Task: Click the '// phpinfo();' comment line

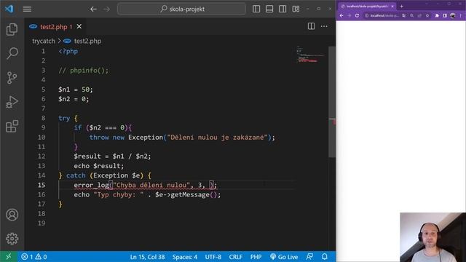Action: pos(84,71)
